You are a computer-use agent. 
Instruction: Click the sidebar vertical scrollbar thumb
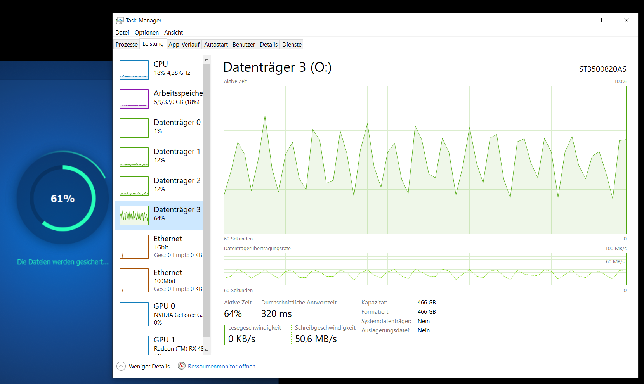[x=207, y=200]
